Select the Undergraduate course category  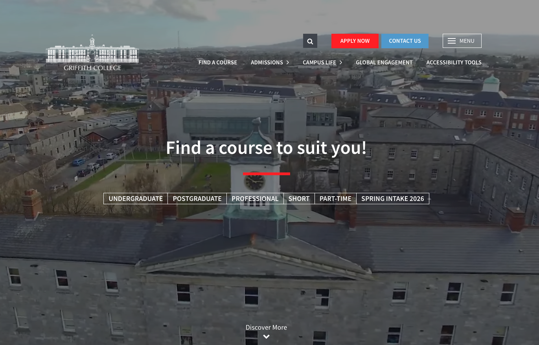pos(136,199)
